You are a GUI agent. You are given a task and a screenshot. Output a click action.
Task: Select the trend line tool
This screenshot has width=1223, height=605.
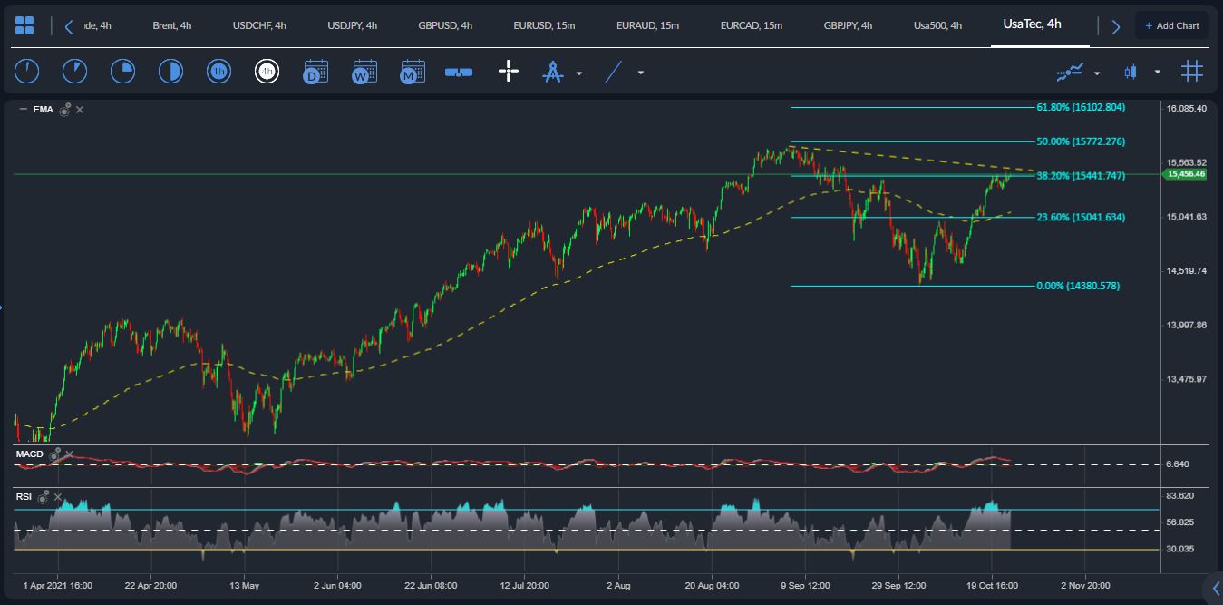(614, 72)
